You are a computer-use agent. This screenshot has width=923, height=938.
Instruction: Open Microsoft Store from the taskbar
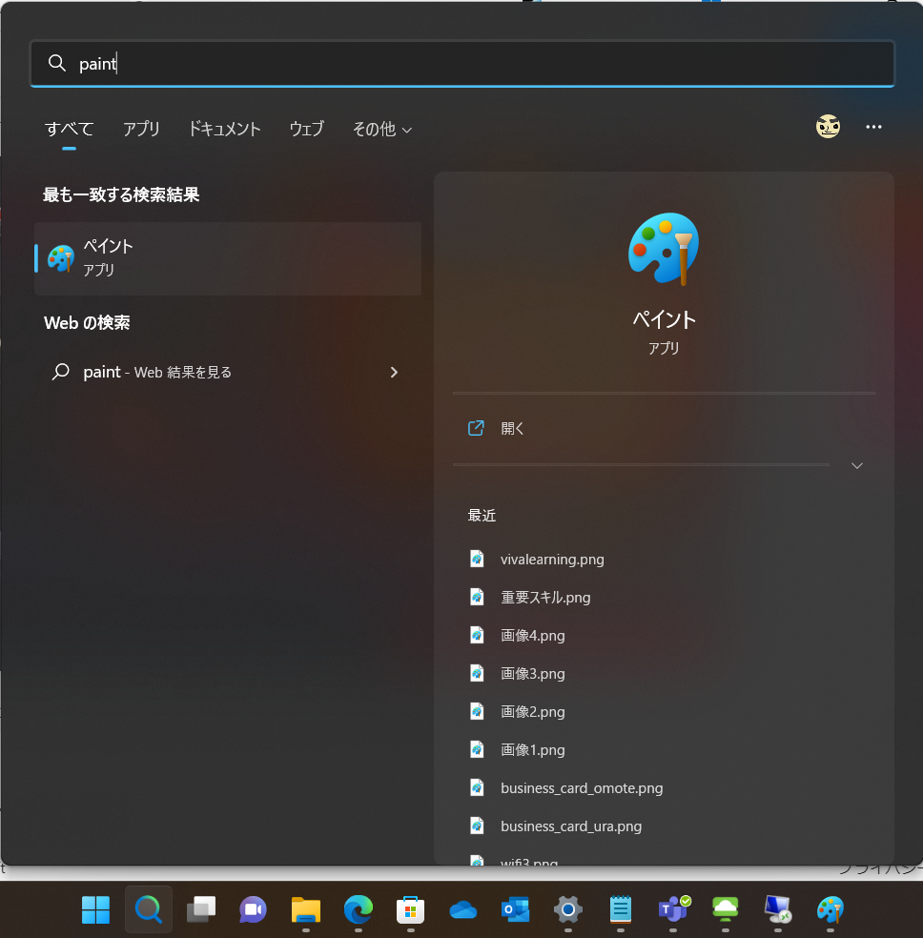click(410, 909)
